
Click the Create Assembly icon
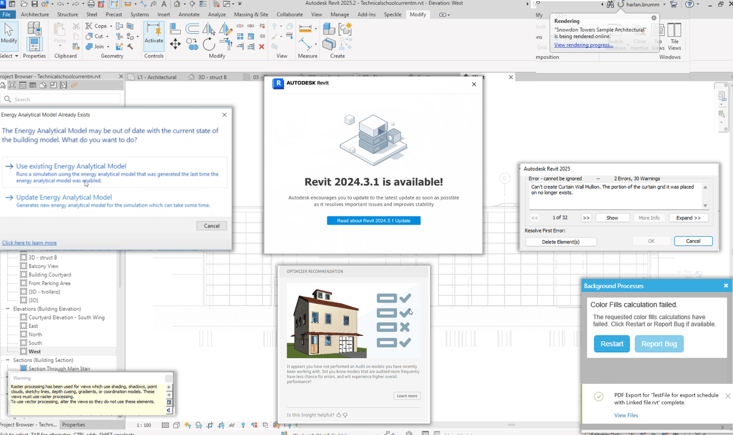click(x=329, y=29)
